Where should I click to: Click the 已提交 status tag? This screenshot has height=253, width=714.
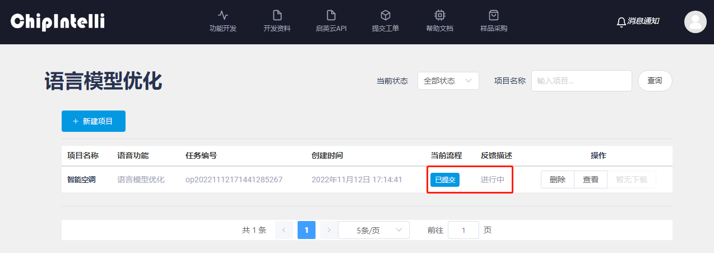445,180
